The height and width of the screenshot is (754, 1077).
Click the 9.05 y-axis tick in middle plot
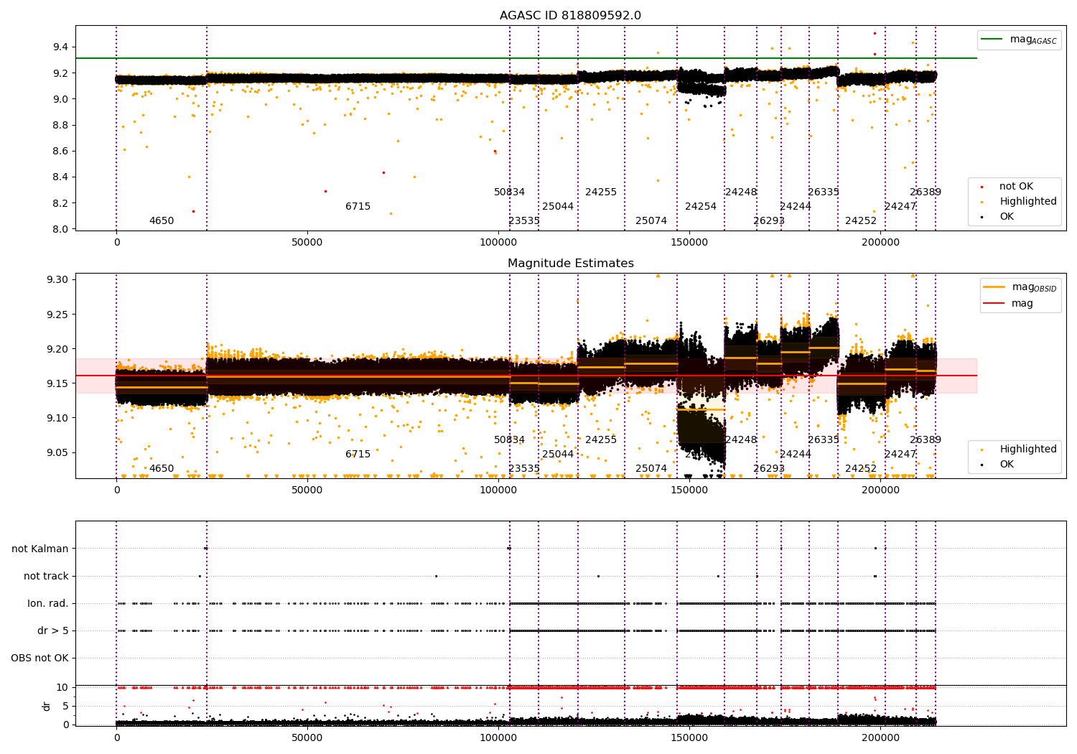point(57,452)
